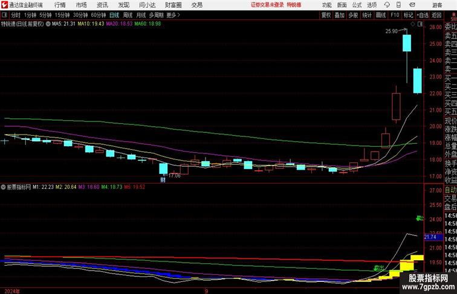Click the M4: 18.73 indicator value
This screenshot has height=294, width=457.
(x=112, y=187)
